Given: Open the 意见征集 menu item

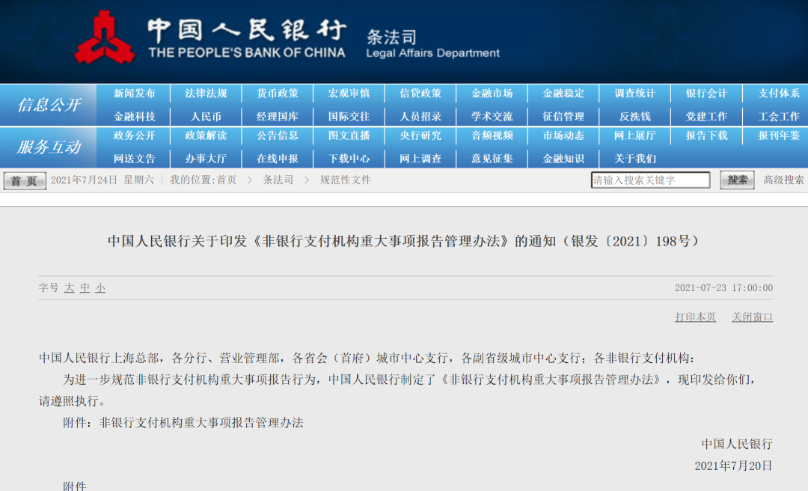Looking at the screenshot, I should (492, 159).
